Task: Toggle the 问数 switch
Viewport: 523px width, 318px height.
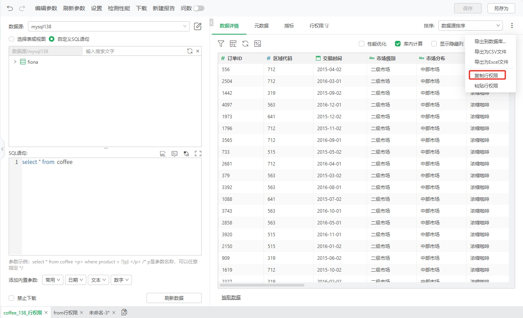Action: [x=198, y=8]
